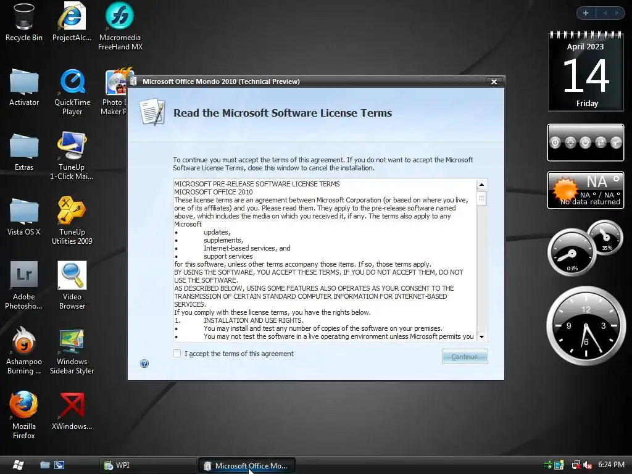Open the ProjectAlc... Internet Explorer shortcut
Viewport: 632px width, 474px height.
point(72,22)
